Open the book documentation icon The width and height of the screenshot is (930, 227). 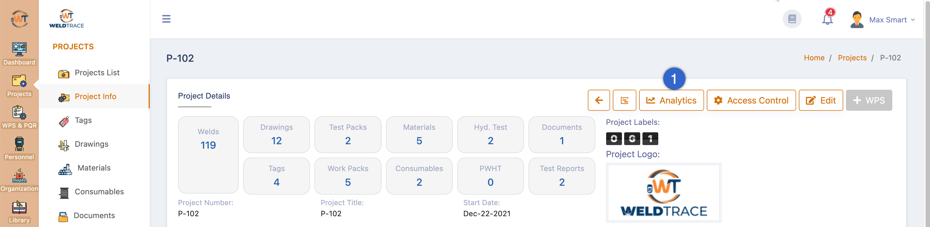pyautogui.click(x=792, y=19)
